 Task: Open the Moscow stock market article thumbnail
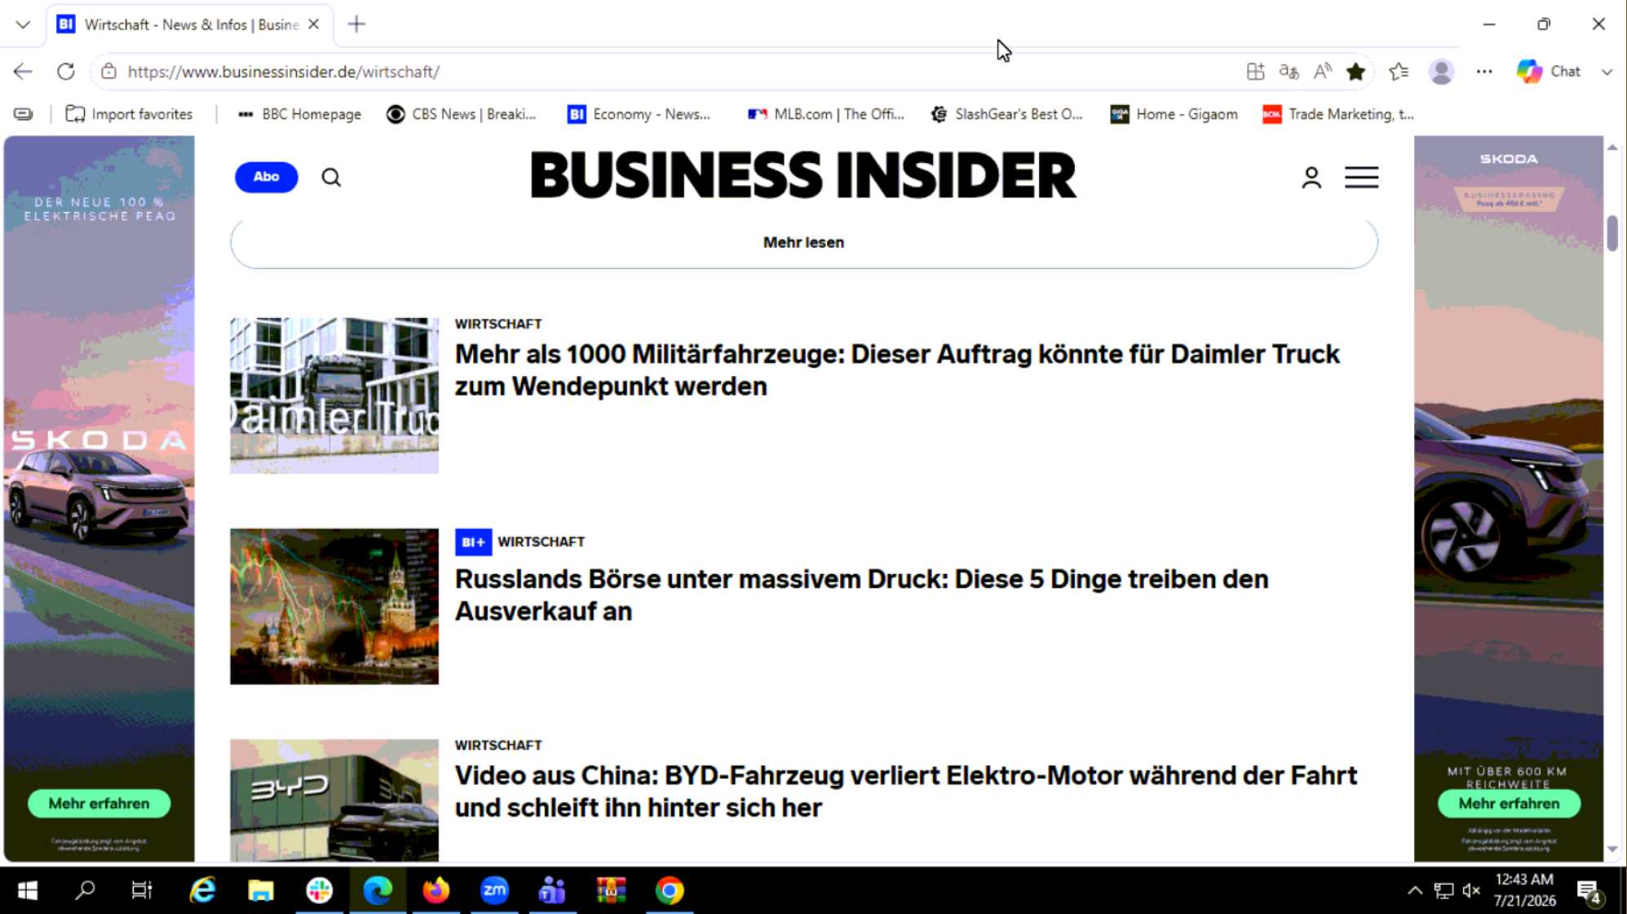pos(334,606)
